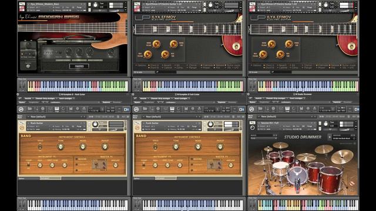The image size is (376, 211).
Task: Toggle Reverb LED in Funk Guitar Master FX
Action: (x=192, y=159)
